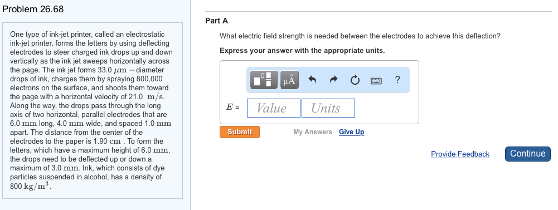The image size is (558, 210).
Task: Click the Part A heading
Action: click(x=216, y=21)
